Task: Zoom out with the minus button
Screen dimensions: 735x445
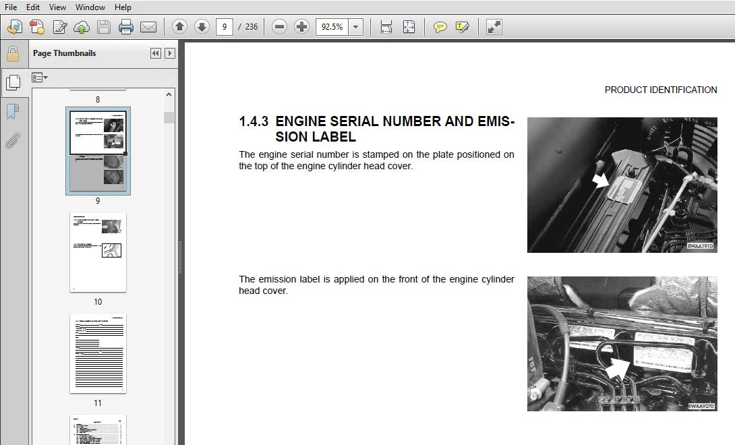Action: [279, 27]
